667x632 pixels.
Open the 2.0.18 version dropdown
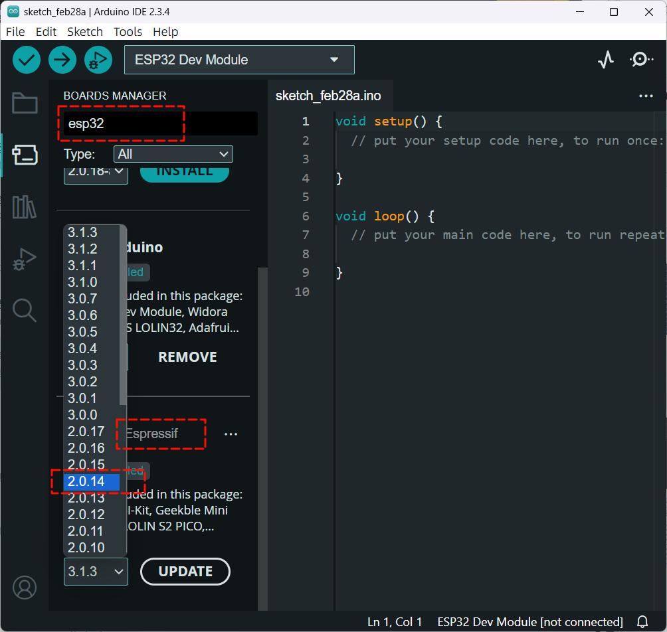[x=96, y=174]
